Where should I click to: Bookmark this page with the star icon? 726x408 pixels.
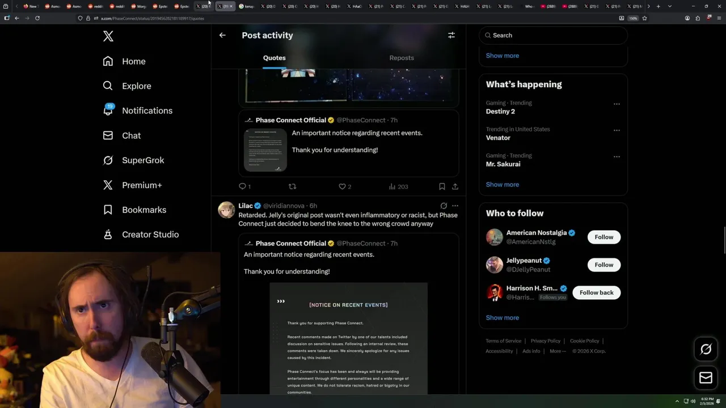click(644, 18)
